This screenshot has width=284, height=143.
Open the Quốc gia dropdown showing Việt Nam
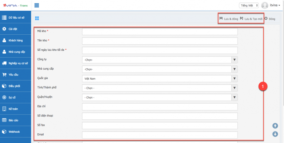[x=160, y=78]
